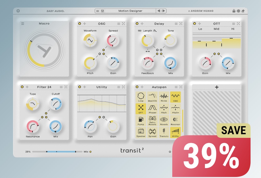Select Pitch in the effect picker grid
The width and height of the screenshot is (261, 178).
164,109
